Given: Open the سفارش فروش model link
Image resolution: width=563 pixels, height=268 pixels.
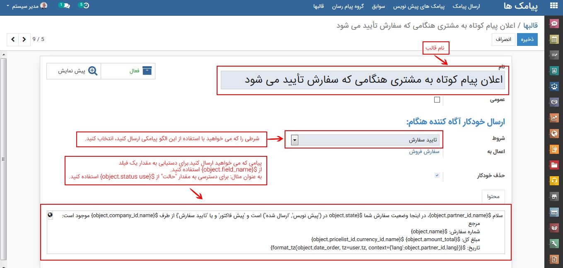Looking at the screenshot, I should point(425,152).
